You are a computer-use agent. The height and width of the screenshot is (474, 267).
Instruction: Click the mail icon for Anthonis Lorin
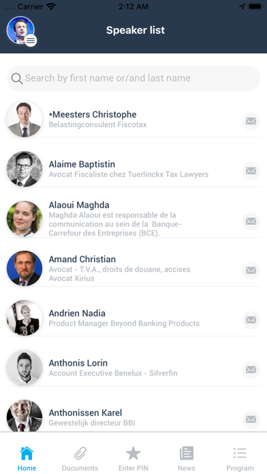pos(251,370)
